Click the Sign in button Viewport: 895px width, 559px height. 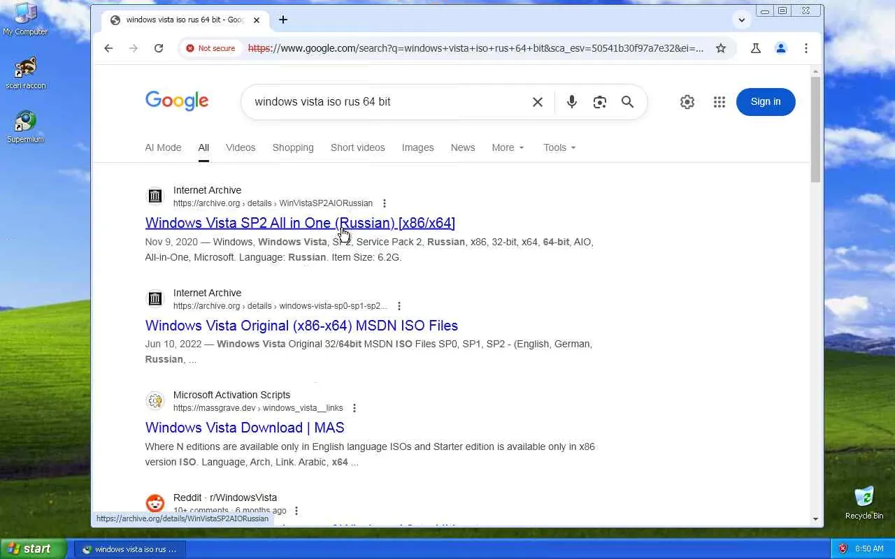click(x=766, y=102)
